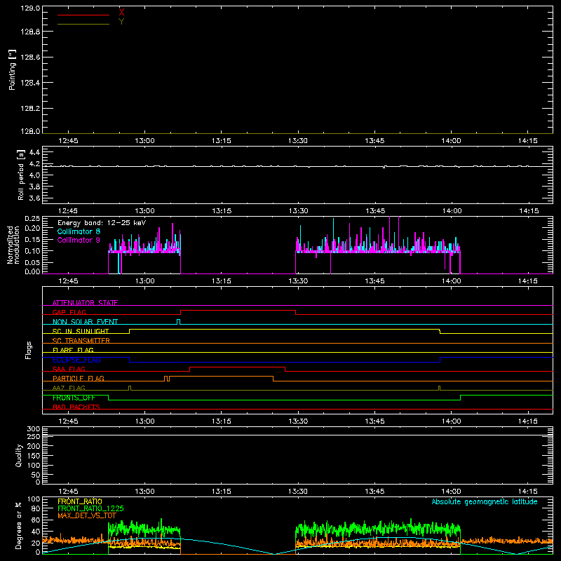The height and width of the screenshot is (561, 561).
Task: Select the 12:45 time label under Quality panel
Action: [x=68, y=492]
